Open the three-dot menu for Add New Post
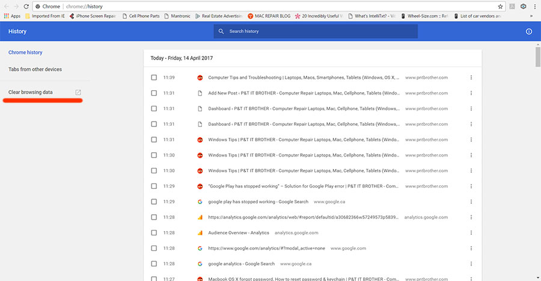Image resolution: width=541 pixels, height=281 pixels. pos(471,93)
